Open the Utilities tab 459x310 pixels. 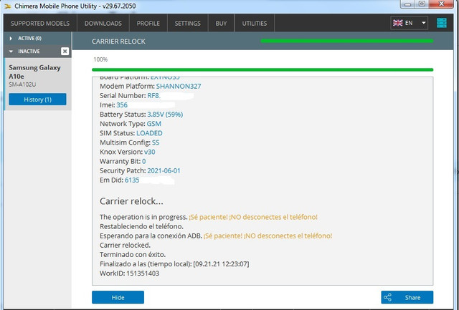(255, 24)
